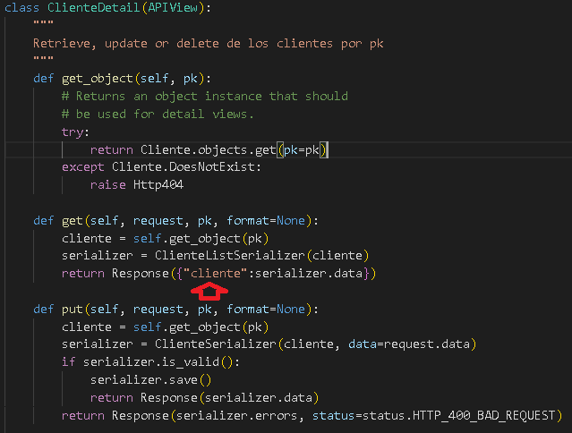
Task: Click serializer.data inside the Response dict
Action: pos(308,274)
